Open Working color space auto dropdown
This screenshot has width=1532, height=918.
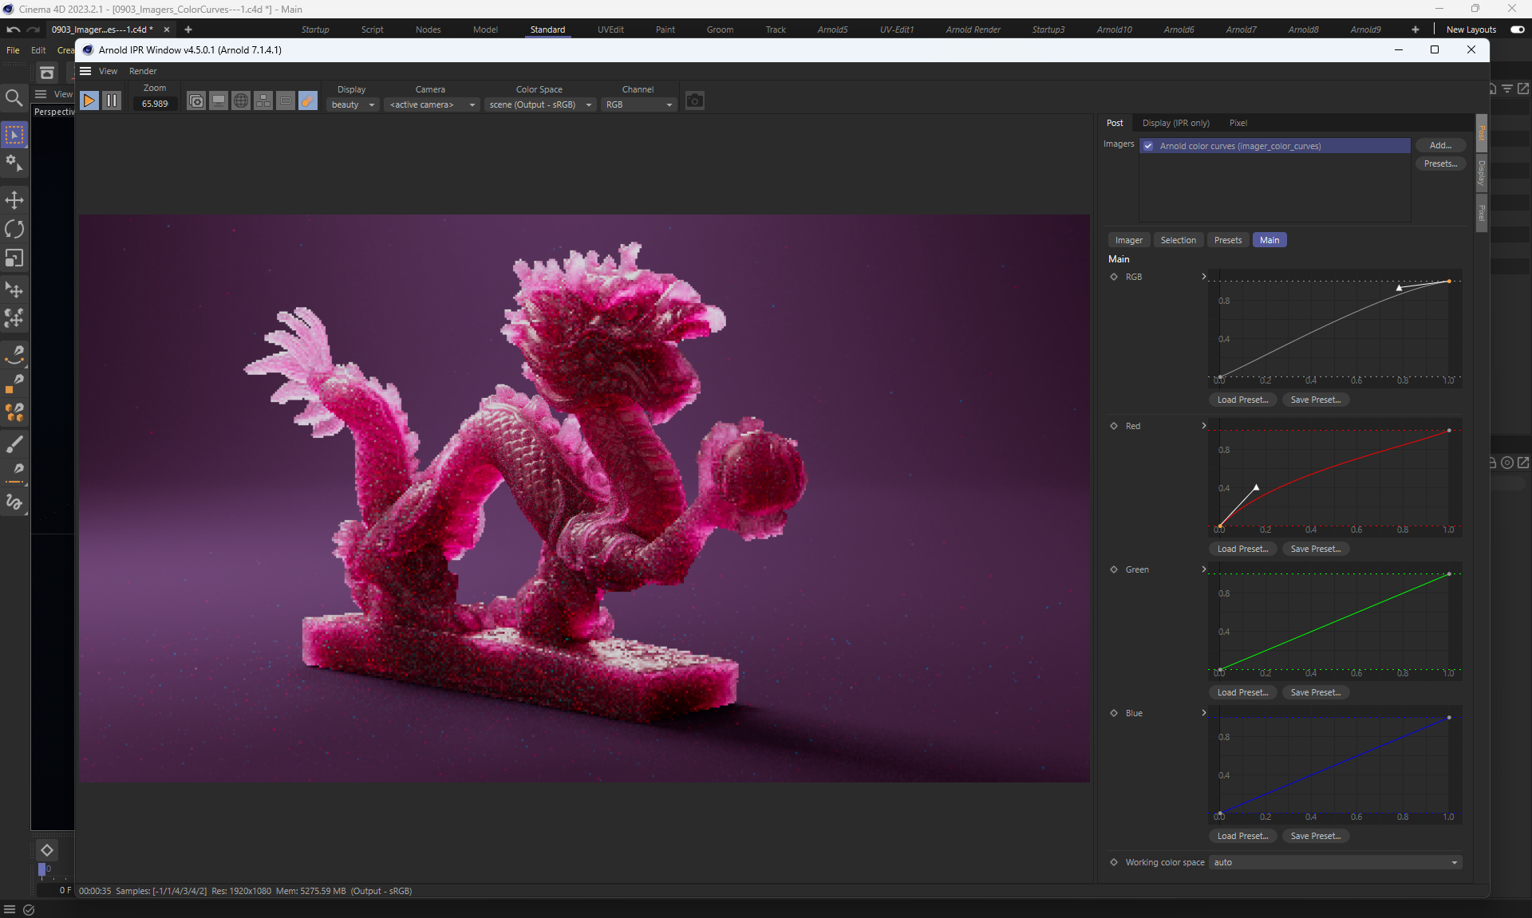tap(1334, 862)
